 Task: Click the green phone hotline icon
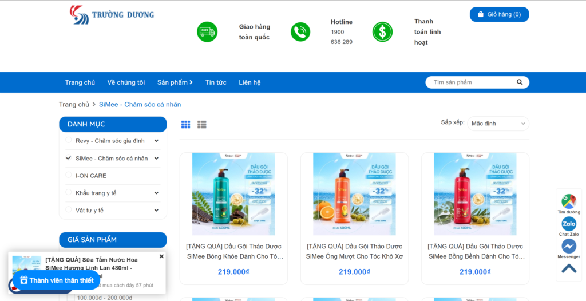tap(300, 32)
